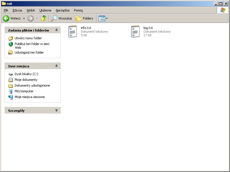The width and height of the screenshot is (230, 172).
Task: Collapse the Inne miejsca panel
Action: [56, 66]
